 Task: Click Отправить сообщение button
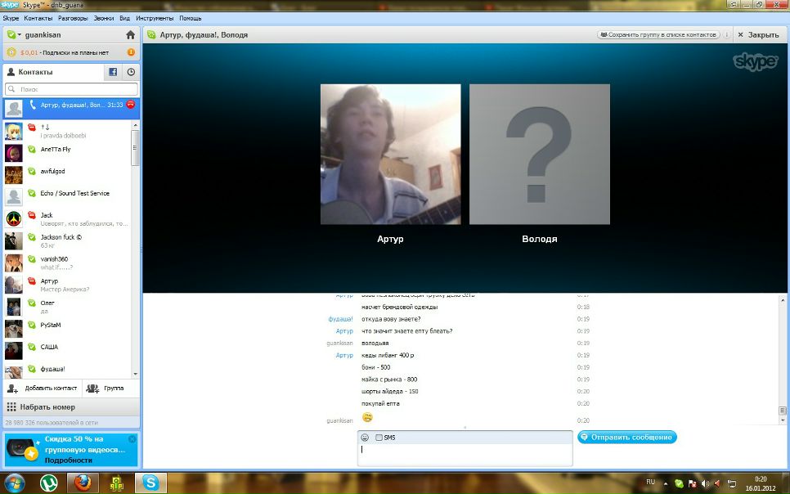point(627,438)
